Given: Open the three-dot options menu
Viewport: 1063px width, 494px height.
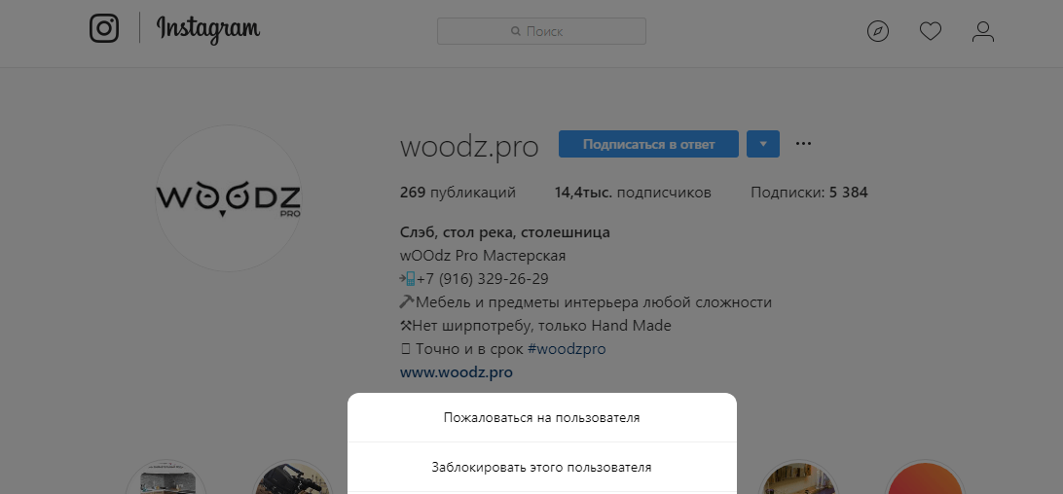Looking at the screenshot, I should (x=803, y=144).
